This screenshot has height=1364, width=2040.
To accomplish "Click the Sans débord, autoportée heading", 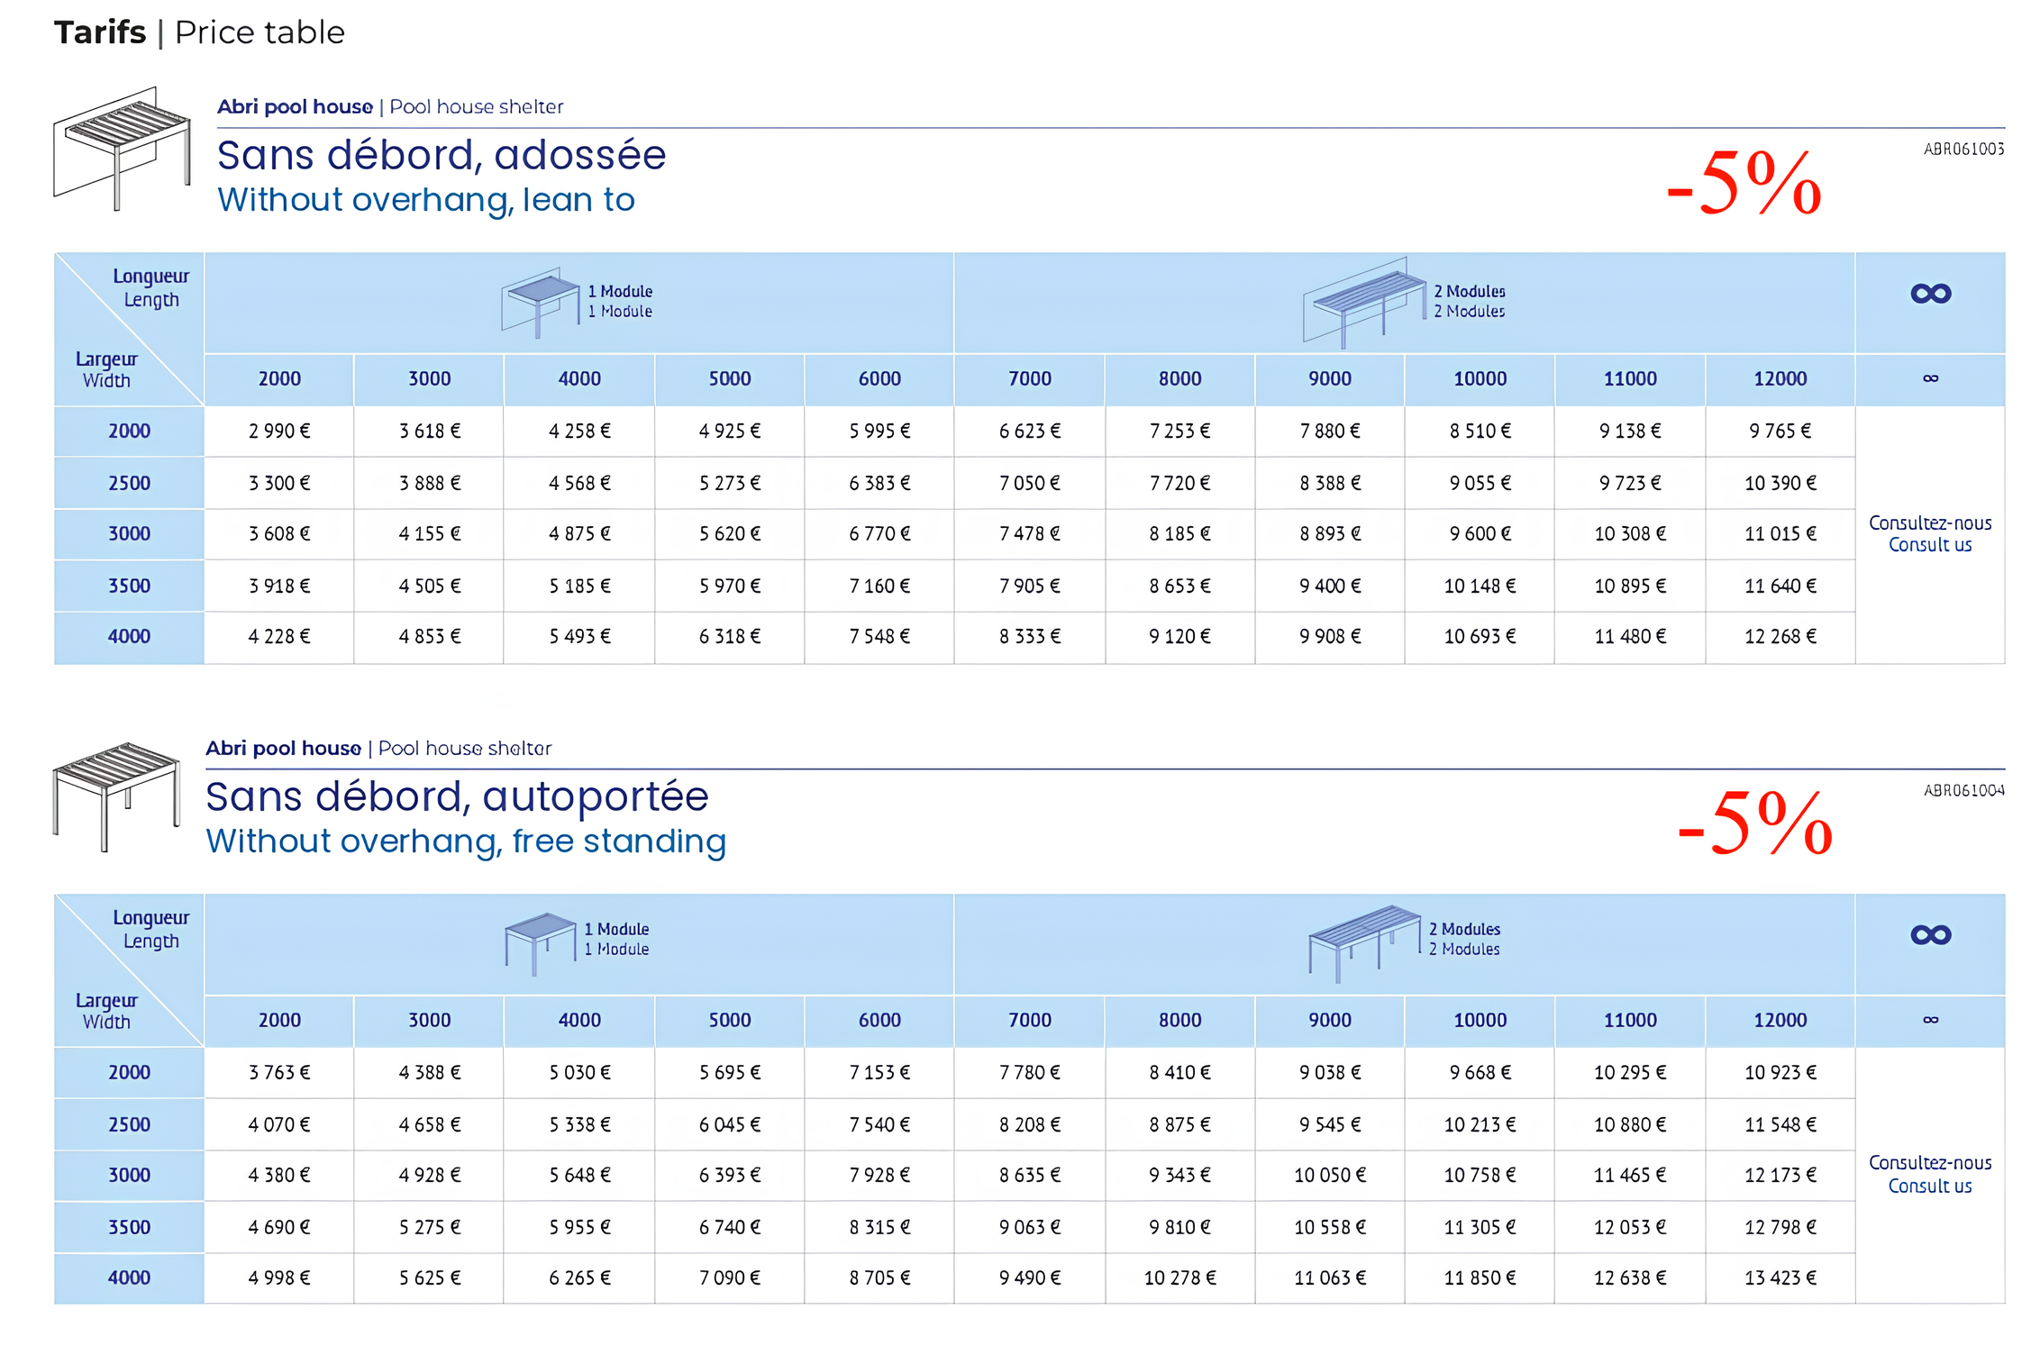I will click(457, 796).
